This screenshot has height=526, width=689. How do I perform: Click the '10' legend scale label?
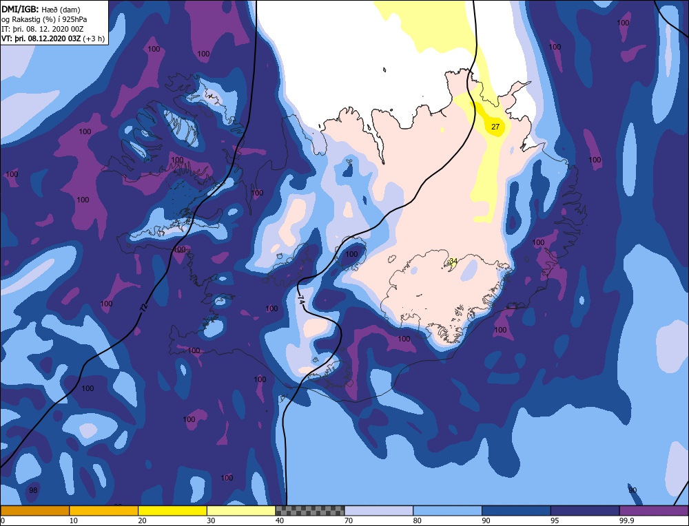[x=74, y=520]
